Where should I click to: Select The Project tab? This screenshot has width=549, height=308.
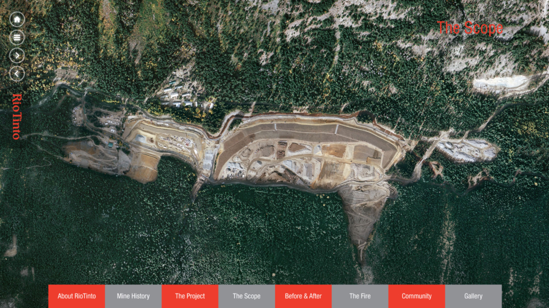pyautogui.click(x=190, y=296)
